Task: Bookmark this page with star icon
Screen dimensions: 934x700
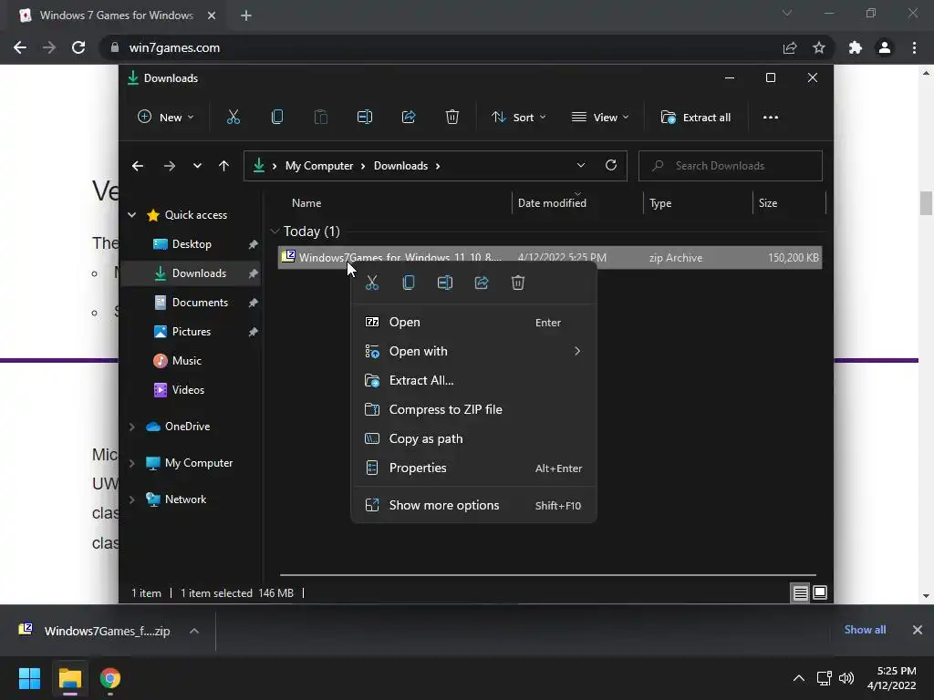Action: coord(819,47)
